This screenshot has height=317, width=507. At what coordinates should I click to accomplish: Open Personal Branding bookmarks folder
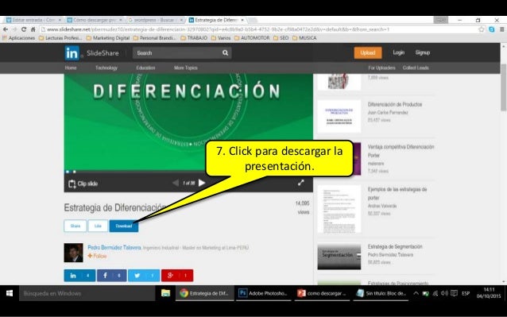coord(154,38)
